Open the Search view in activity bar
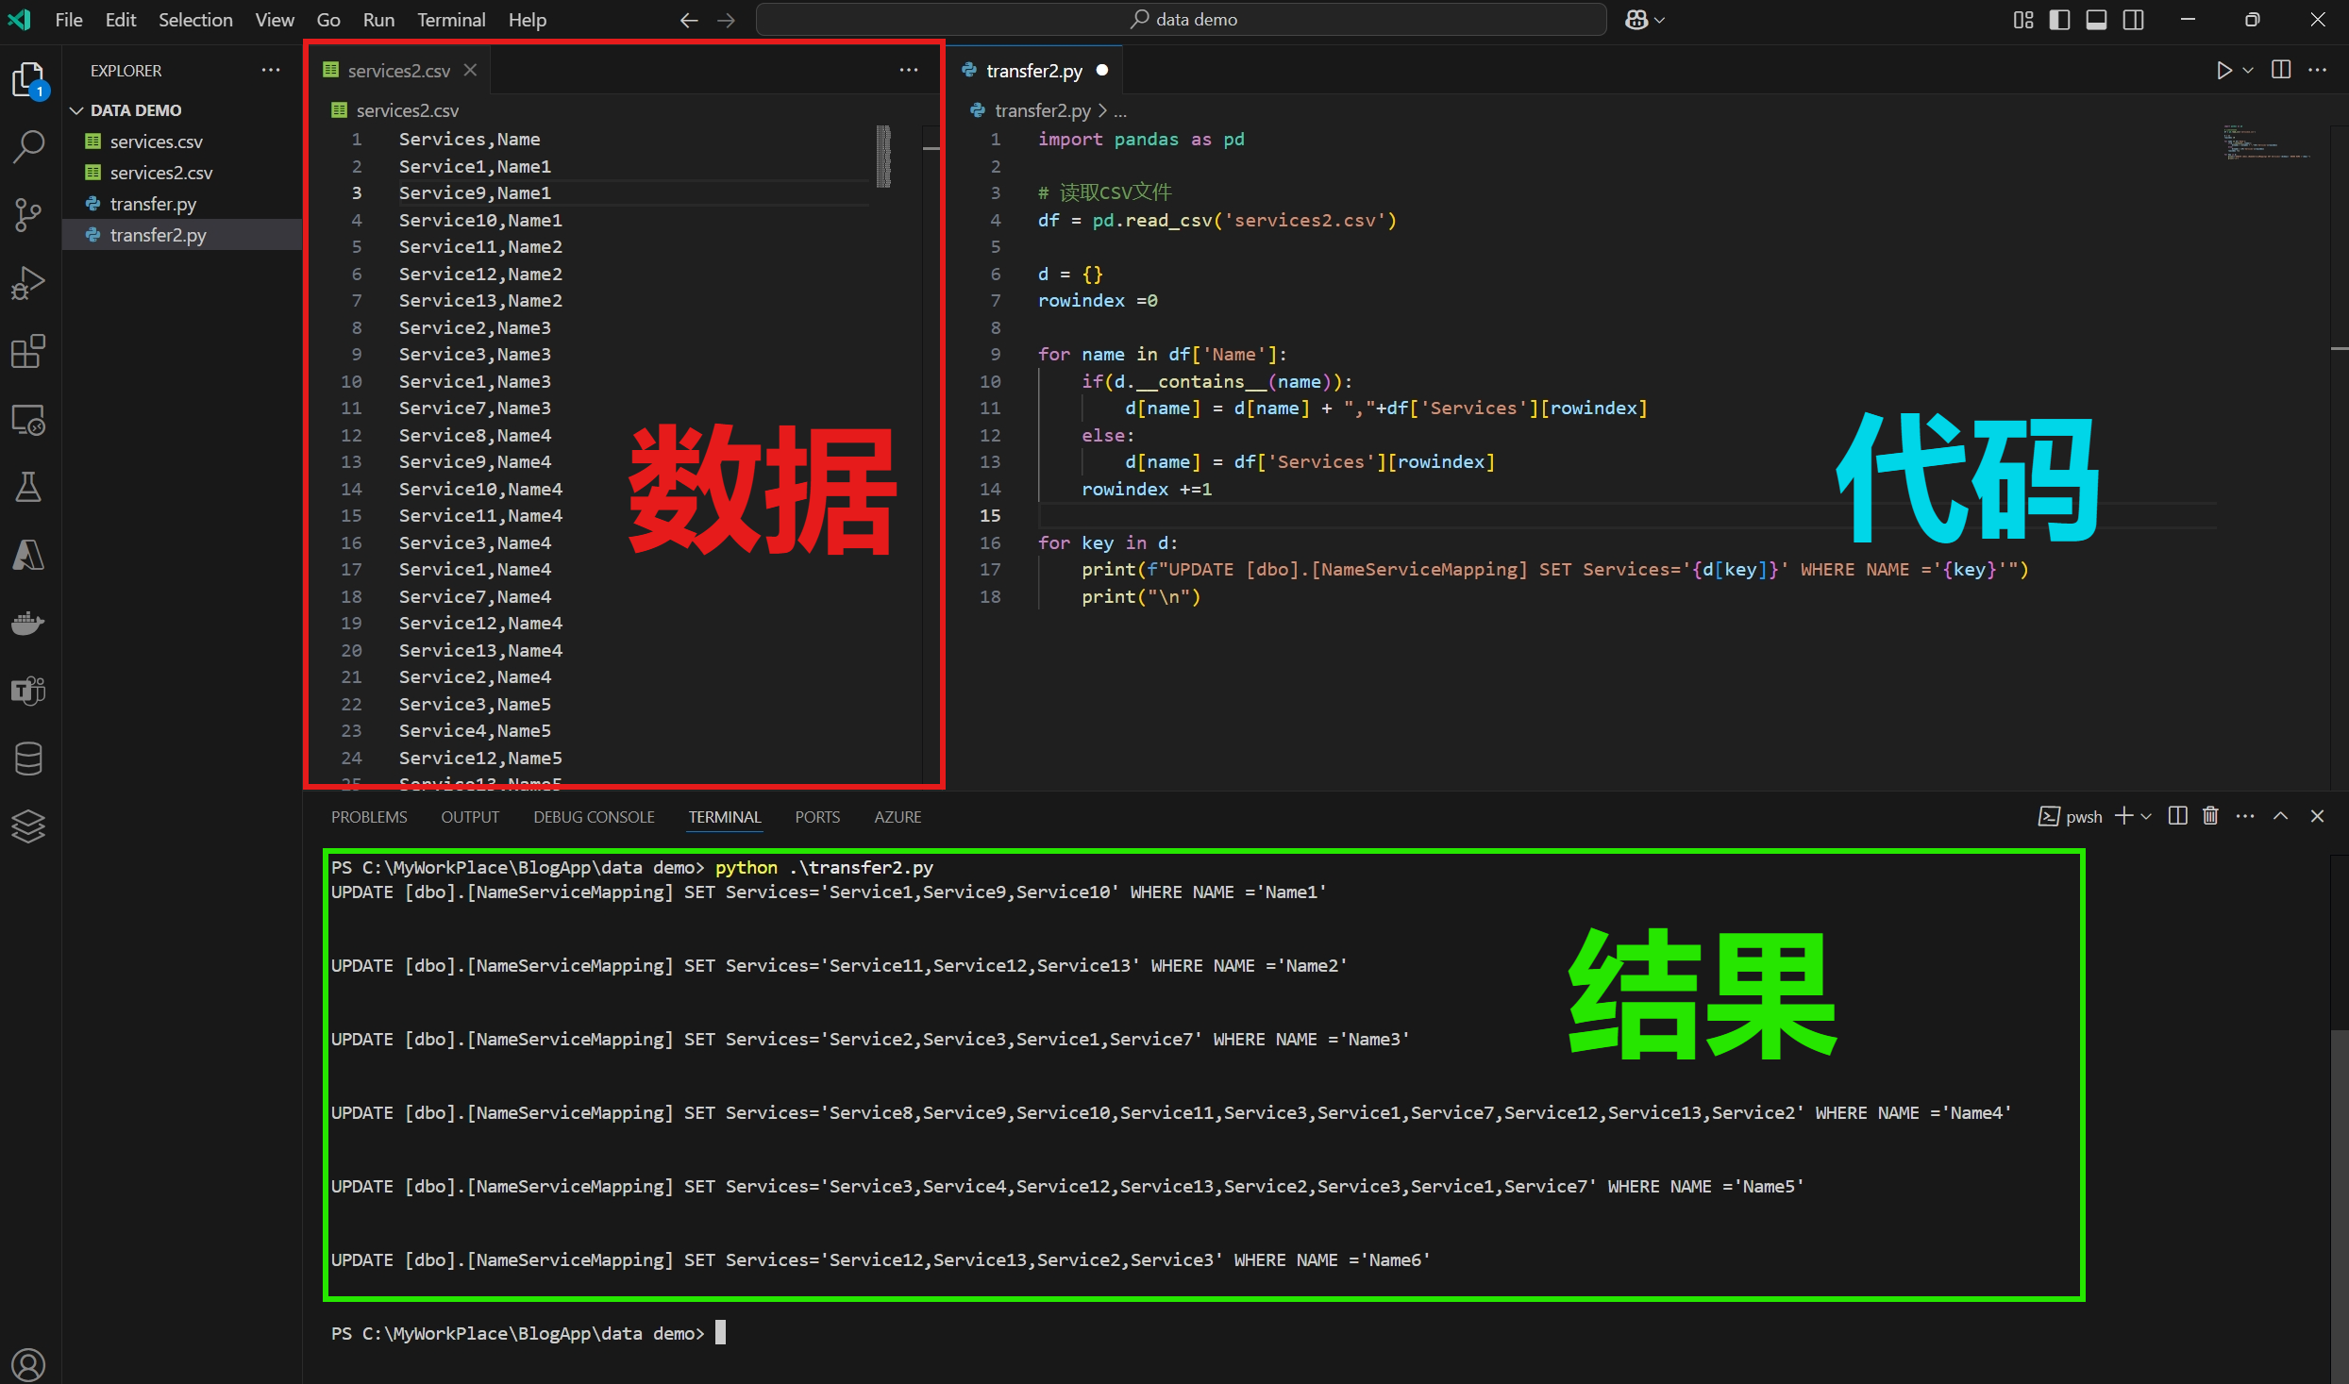 [28, 146]
